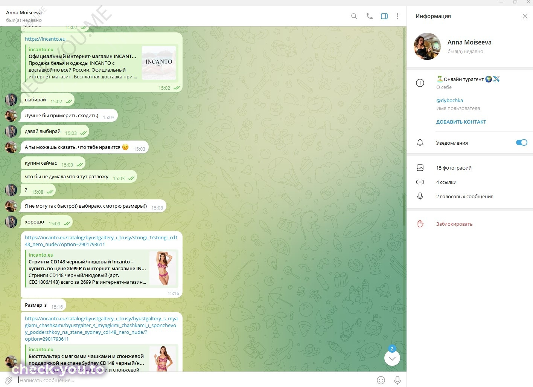Click avatar beside 'давай выбирай' message
Image resolution: width=533 pixels, height=387 pixels.
[11, 132]
